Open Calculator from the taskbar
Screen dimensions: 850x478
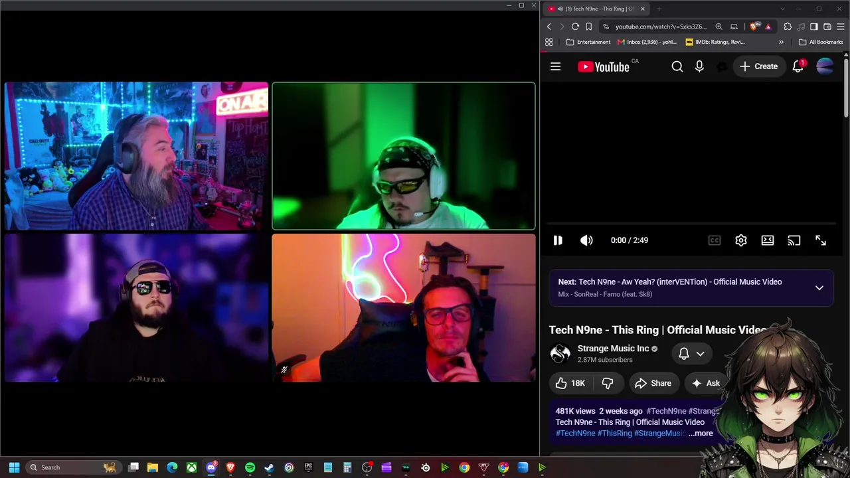point(347,467)
